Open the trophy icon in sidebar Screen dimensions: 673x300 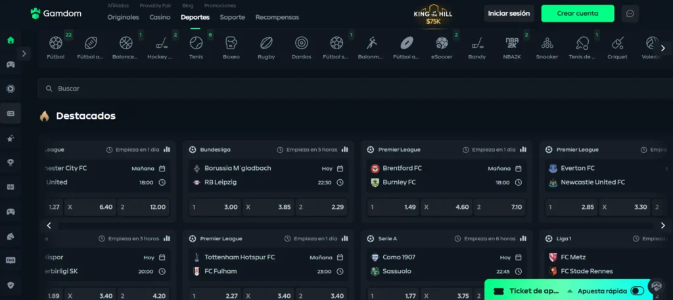[x=11, y=162]
